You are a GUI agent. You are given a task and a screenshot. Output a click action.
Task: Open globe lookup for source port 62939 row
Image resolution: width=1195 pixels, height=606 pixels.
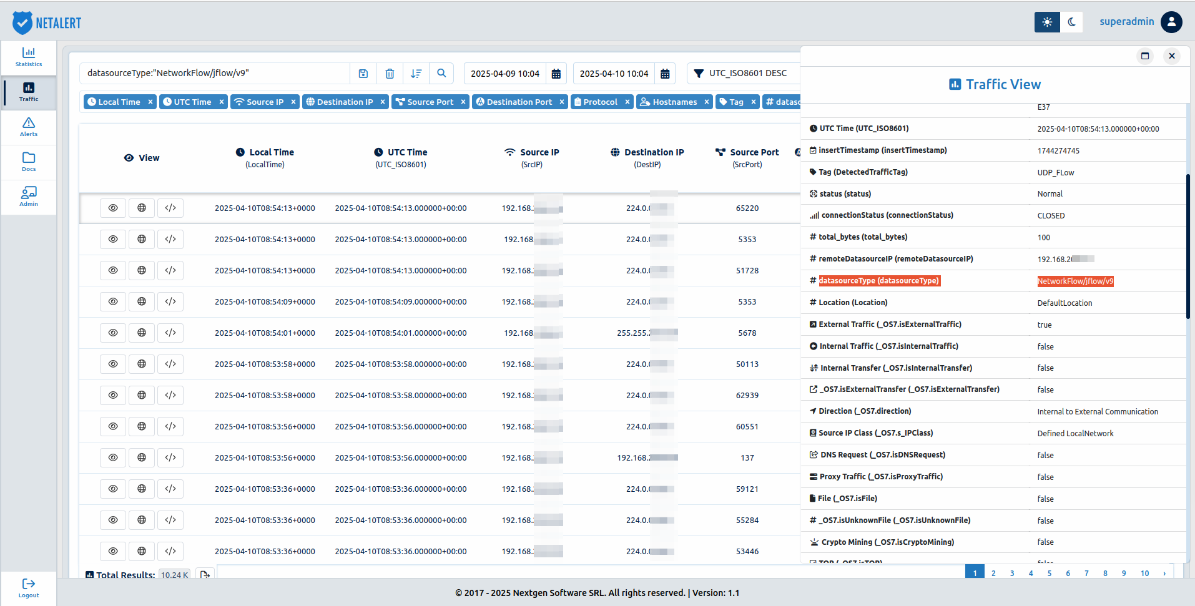(x=142, y=395)
